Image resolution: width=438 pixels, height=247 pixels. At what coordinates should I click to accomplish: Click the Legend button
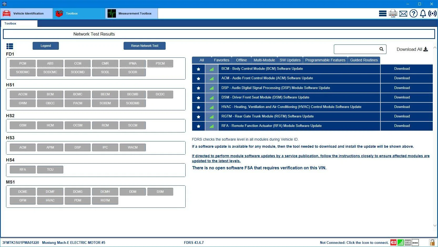pyautogui.click(x=46, y=46)
